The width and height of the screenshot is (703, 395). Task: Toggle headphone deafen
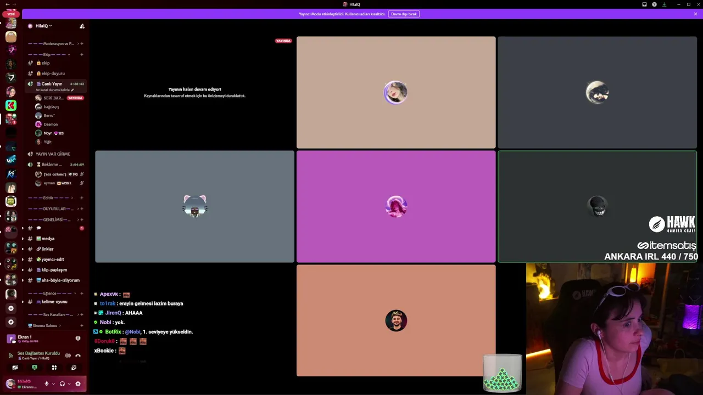(x=62, y=384)
